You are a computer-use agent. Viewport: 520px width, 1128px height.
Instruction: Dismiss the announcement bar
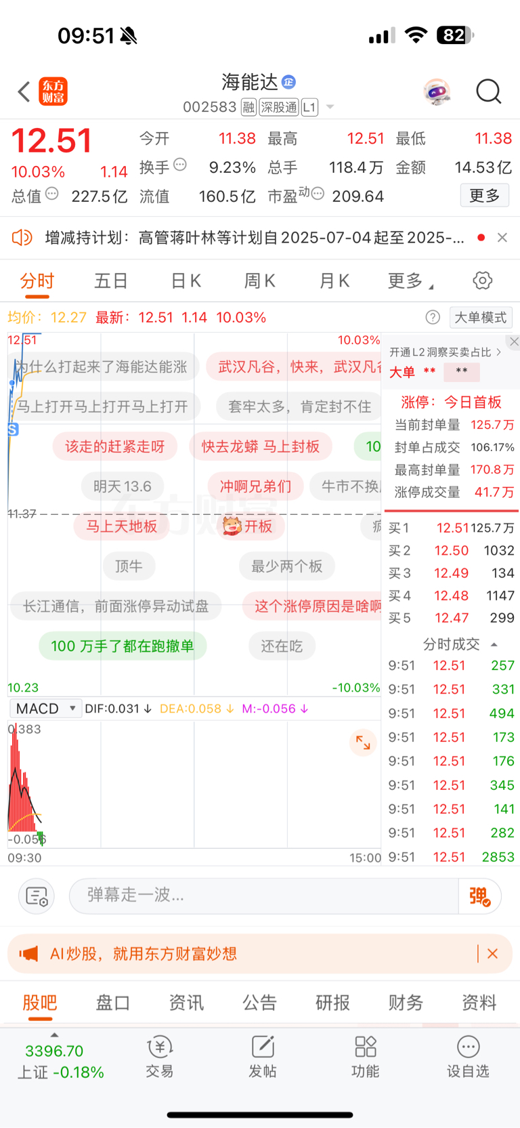[502, 238]
